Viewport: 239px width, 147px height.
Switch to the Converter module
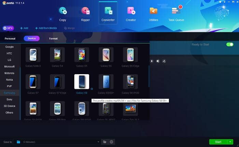108,13
